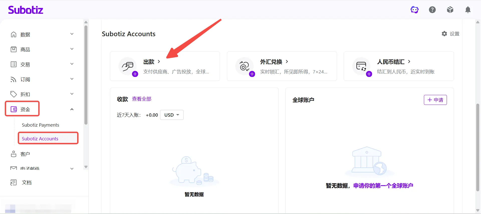Click the Subotiz Accounts page heading
This screenshot has height=214, width=481.
click(x=129, y=34)
